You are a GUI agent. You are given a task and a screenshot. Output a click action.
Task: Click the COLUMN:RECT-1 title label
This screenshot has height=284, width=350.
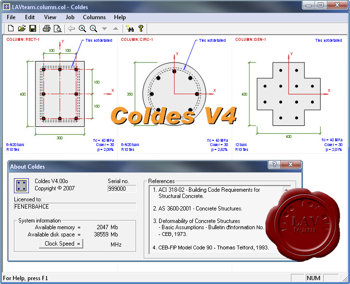(x=23, y=39)
